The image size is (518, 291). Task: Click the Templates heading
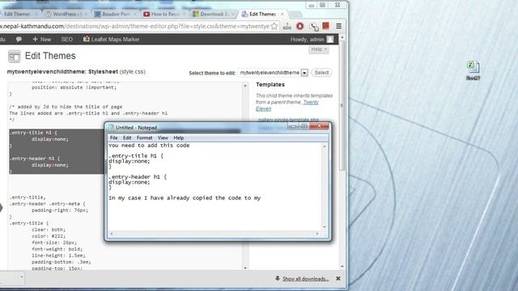click(x=270, y=84)
